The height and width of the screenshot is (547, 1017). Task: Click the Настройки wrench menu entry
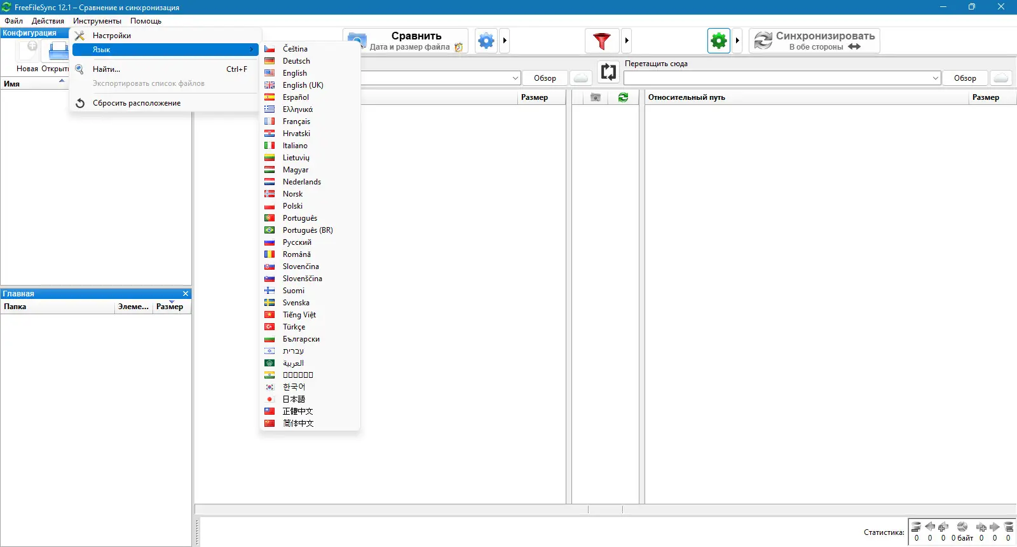pos(165,36)
